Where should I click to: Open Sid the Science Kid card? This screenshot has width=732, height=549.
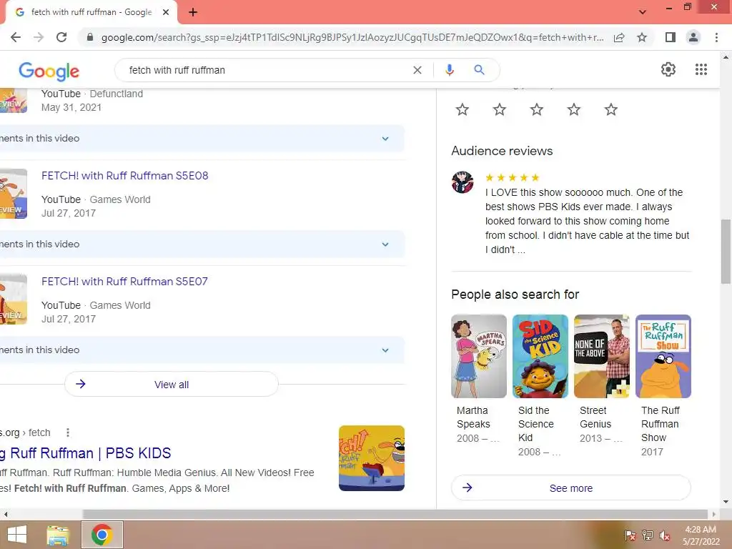[540, 385]
